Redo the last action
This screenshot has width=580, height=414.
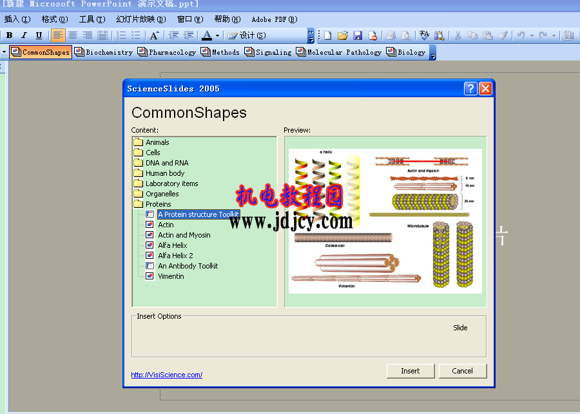[543, 35]
